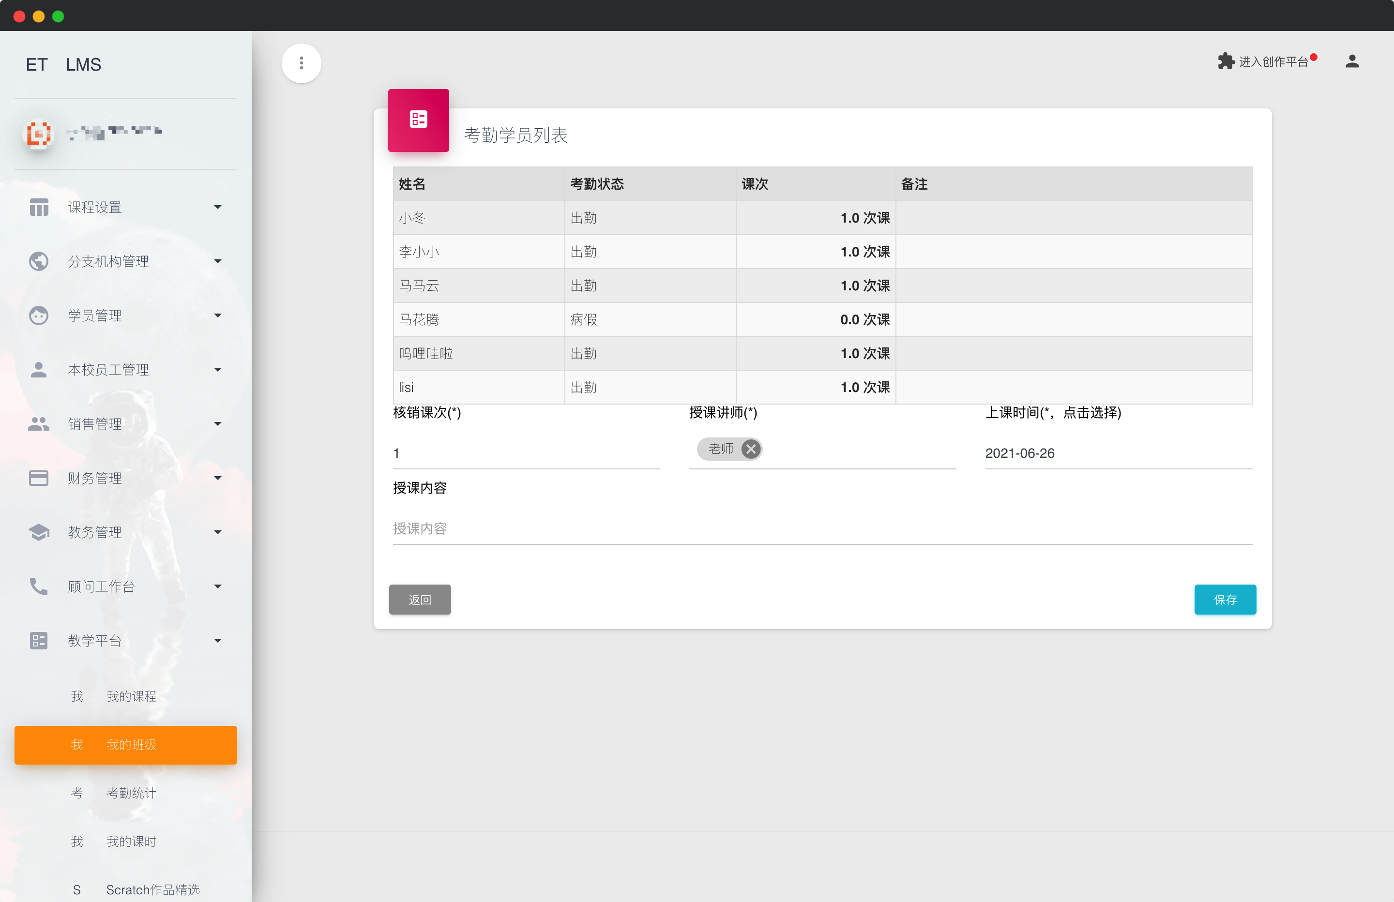Select 考勤统计 menu item

tap(131, 793)
